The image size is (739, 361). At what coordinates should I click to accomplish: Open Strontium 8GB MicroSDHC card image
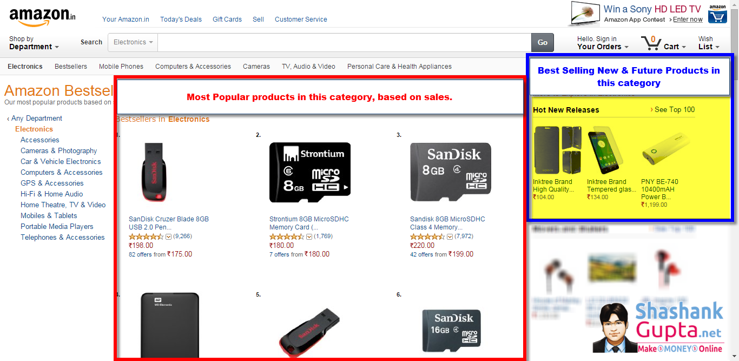[309, 172]
